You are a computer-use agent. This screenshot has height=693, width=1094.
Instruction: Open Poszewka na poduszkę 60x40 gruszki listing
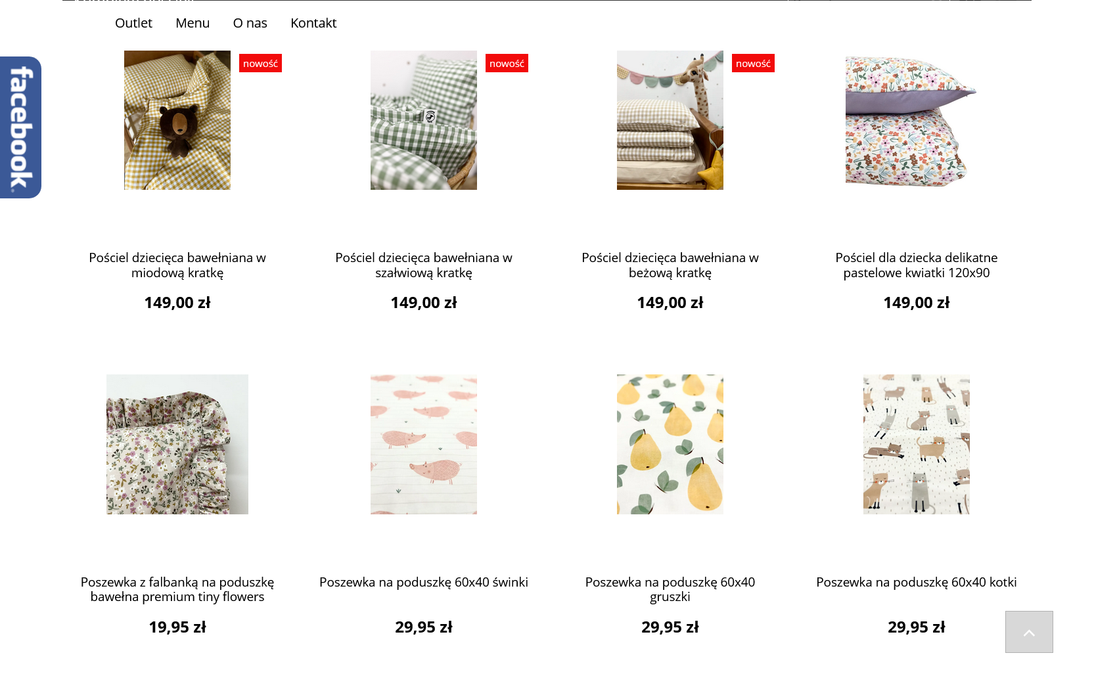tap(670, 589)
